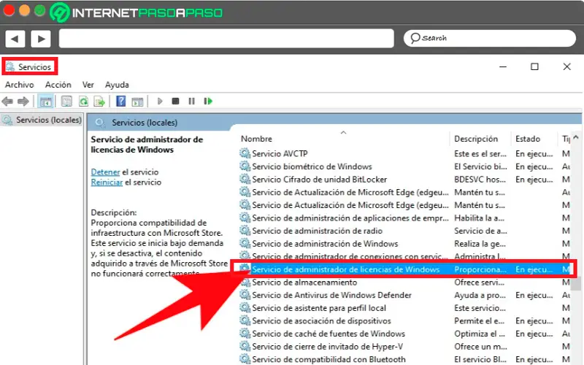Toggle the action pane toolbar icon
The height and width of the screenshot is (365, 584).
click(x=137, y=101)
